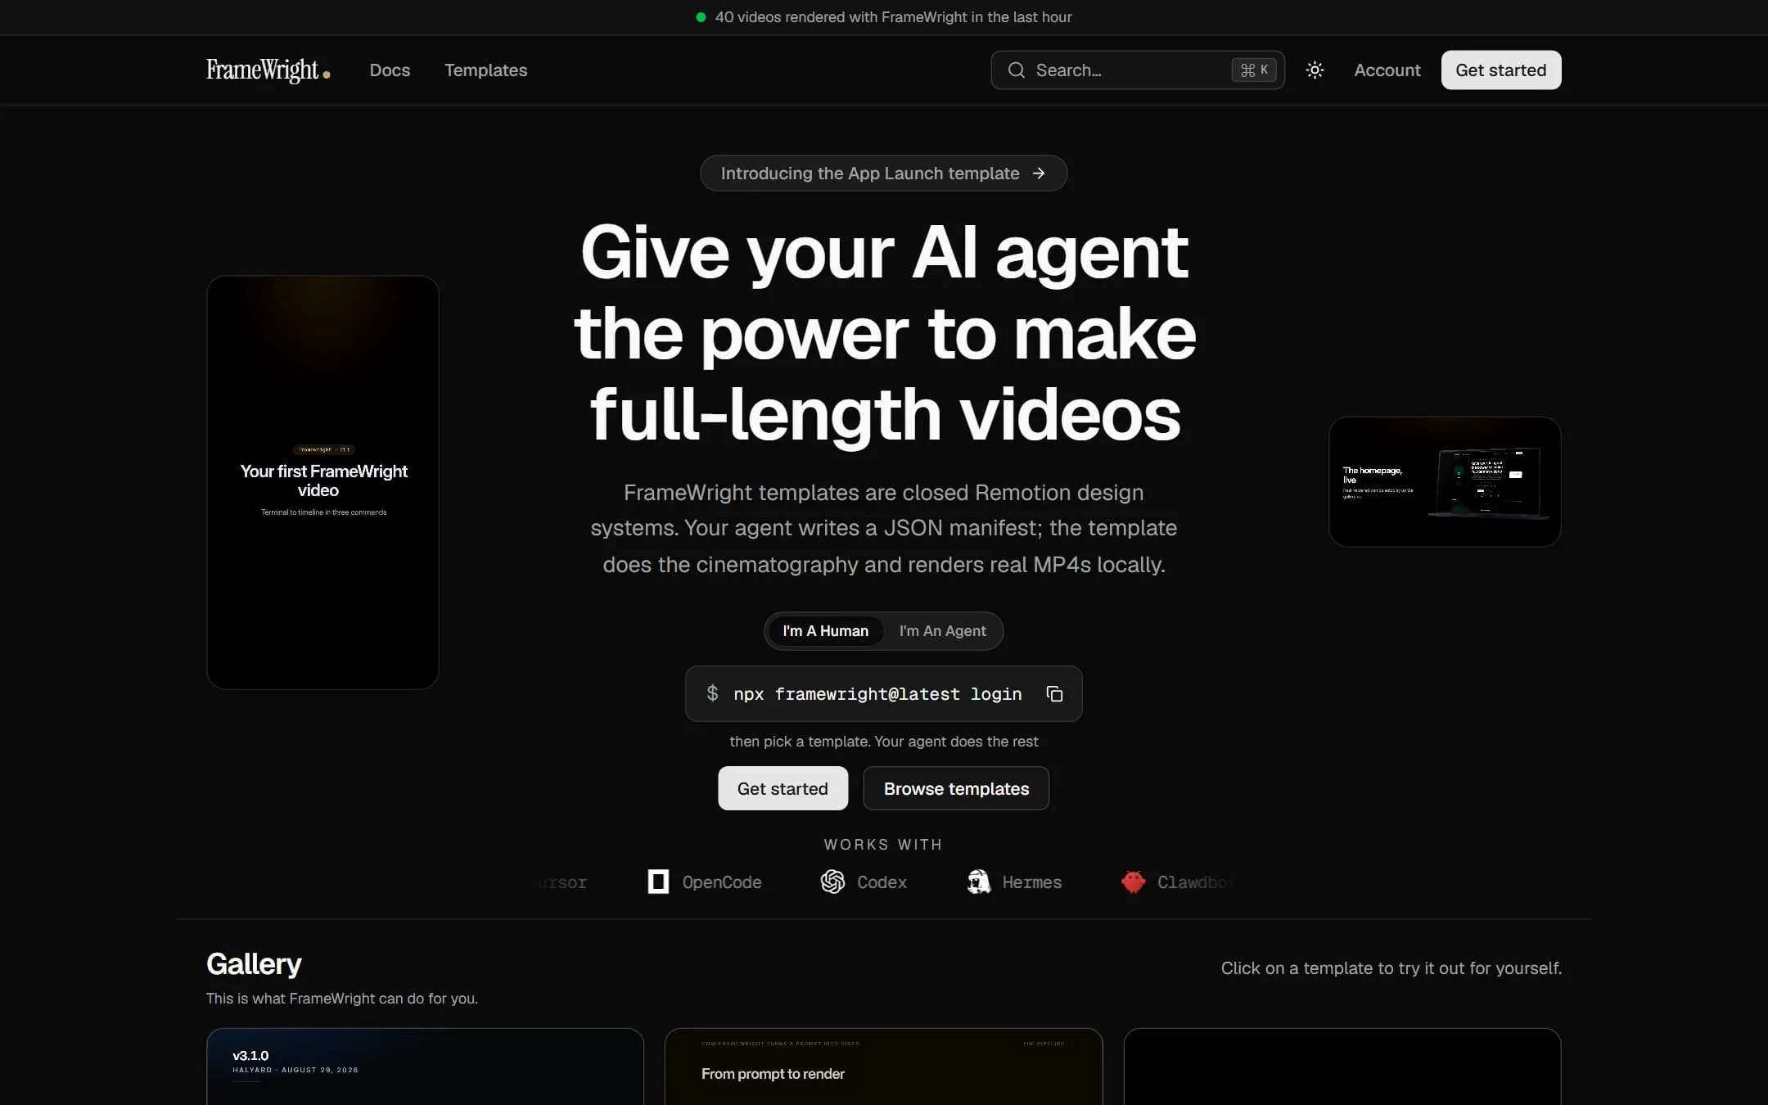The width and height of the screenshot is (1768, 1105).
Task: Switch to the I'm An Agent tab
Action: pos(942,631)
